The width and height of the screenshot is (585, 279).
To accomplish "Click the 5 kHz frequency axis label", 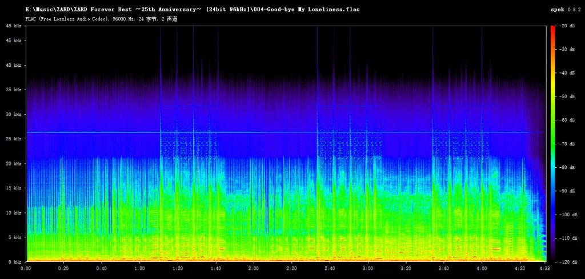I will pyautogui.click(x=17, y=237).
